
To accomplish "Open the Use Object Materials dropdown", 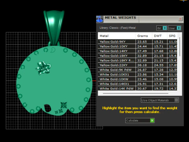I will tap(160, 100).
